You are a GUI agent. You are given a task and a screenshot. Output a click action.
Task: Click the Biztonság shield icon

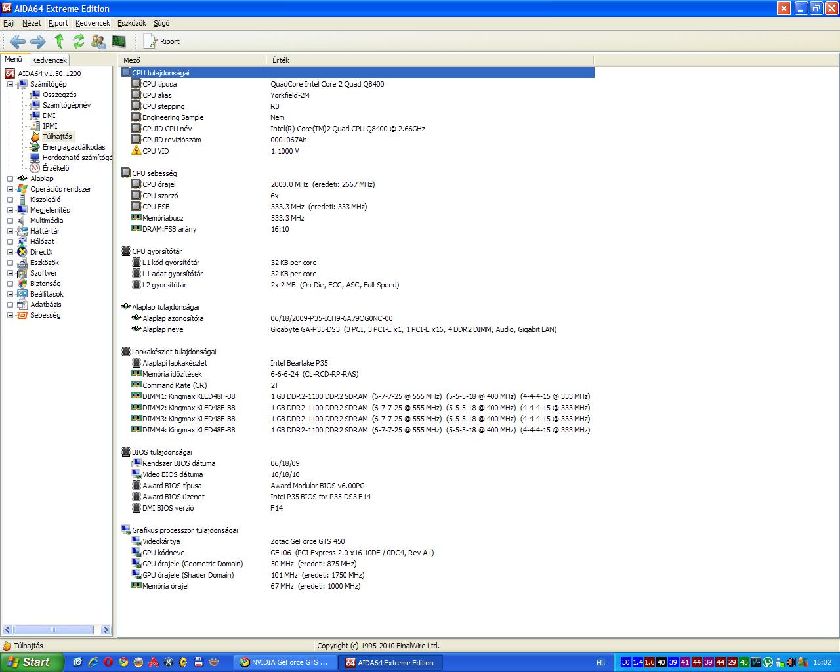coord(22,283)
